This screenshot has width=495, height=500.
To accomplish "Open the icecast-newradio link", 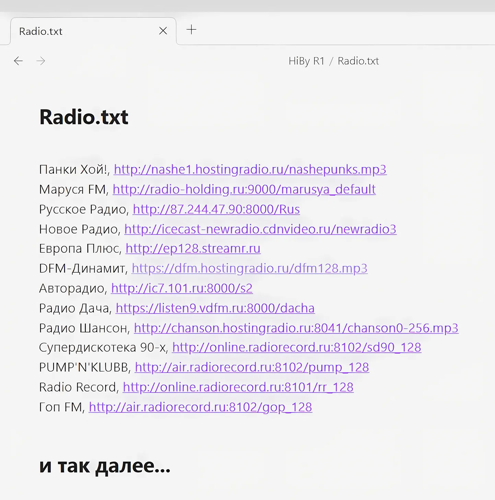I will 261,229.
